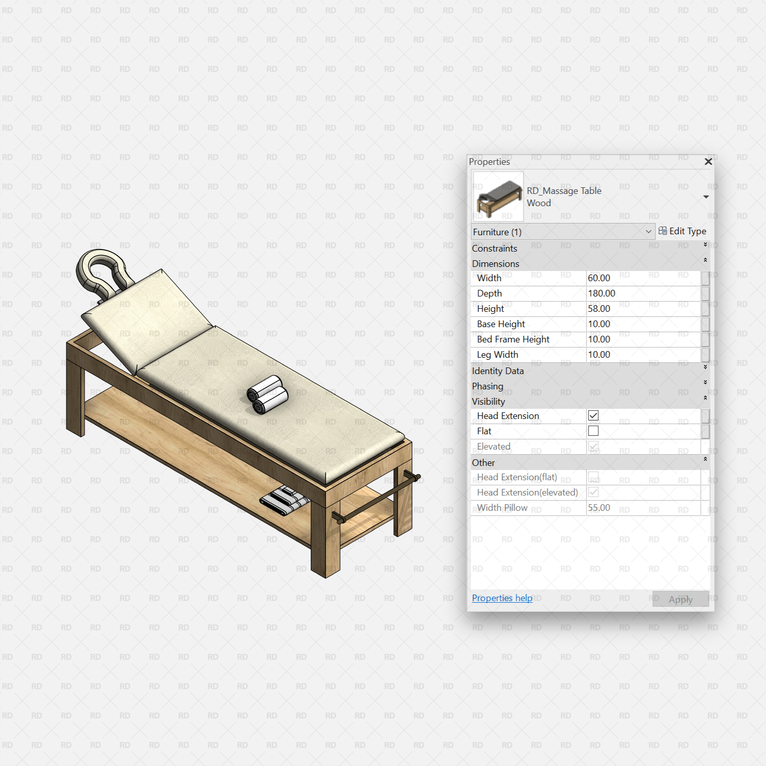The height and width of the screenshot is (766, 766).
Task: Enable the Flat checkbox
Action: [593, 431]
